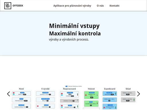Show previous slide with left arrow

[x=9, y=94]
